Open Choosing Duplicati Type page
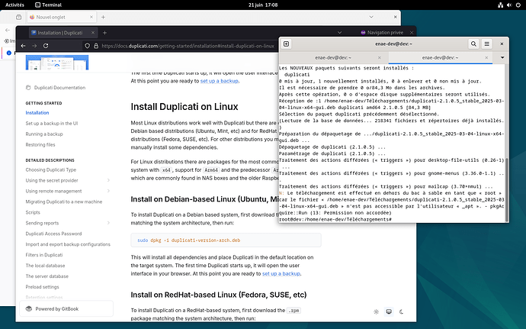Image resolution: width=526 pixels, height=329 pixels. (51, 170)
